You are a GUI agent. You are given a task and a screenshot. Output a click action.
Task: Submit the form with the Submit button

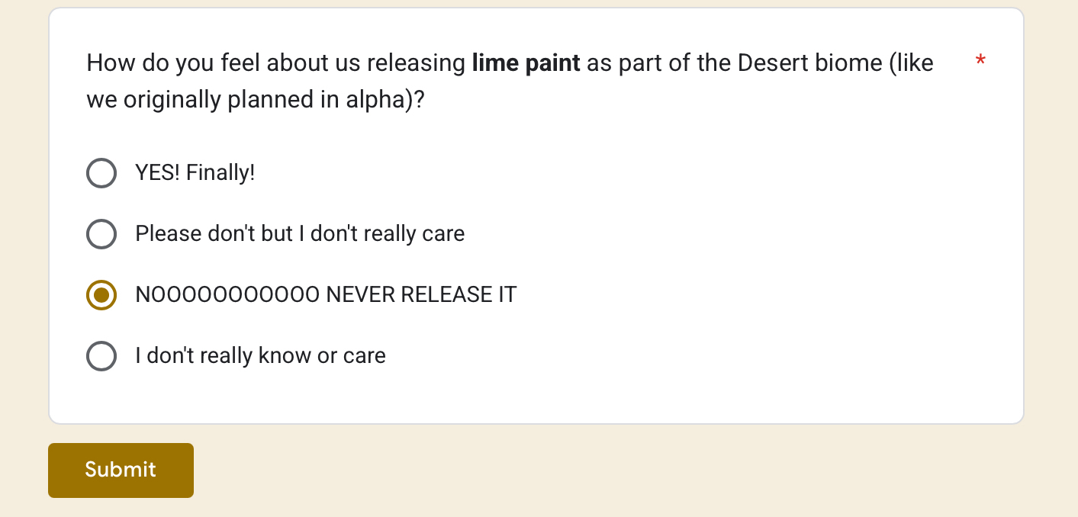click(121, 470)
